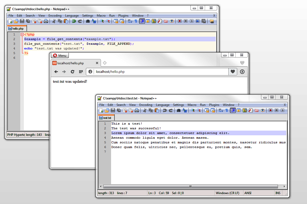307x204 pixels.
Task: Select the Print icon in test.txt window
Action: tap(137, 110)
